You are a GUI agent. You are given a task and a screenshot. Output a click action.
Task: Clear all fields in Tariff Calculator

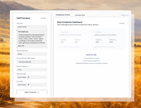43,18
